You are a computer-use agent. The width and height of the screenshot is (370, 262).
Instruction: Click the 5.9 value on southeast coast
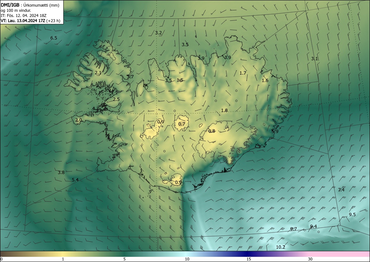coord(275,131)
